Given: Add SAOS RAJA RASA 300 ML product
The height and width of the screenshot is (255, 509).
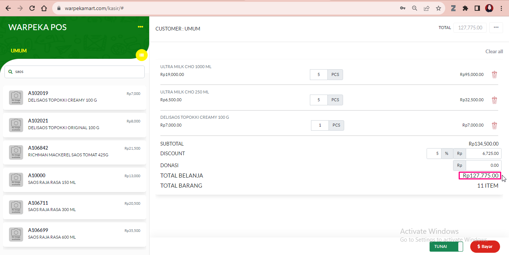Looking at the screenshot, I should tap(75, 207).
